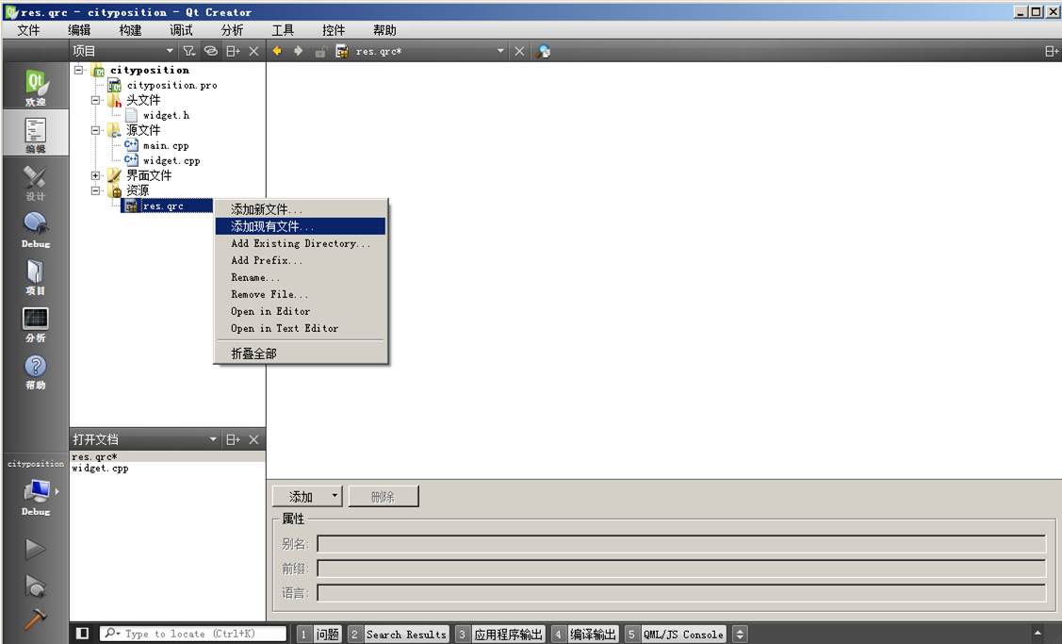Switch to Debug mode in sidebar
This screenshot has width=1062, height=644.
click(35, 228)
